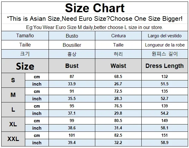The width and height of the screenshot is (189, 148).
Task: Select the M size row label
Action: (x=13, y=95)
